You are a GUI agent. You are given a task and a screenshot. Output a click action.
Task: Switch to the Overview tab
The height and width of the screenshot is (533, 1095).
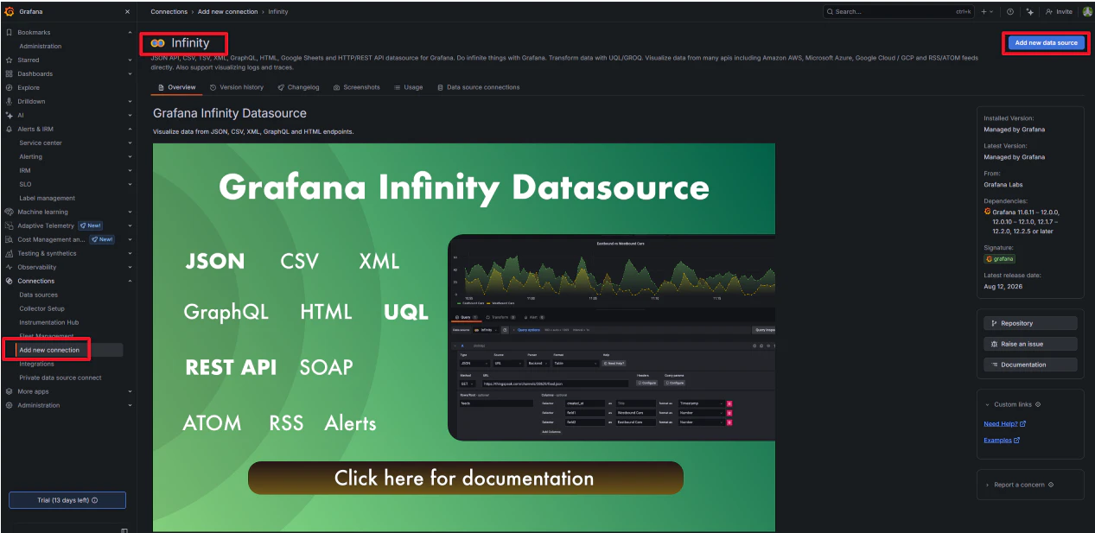tap(177, 87)
